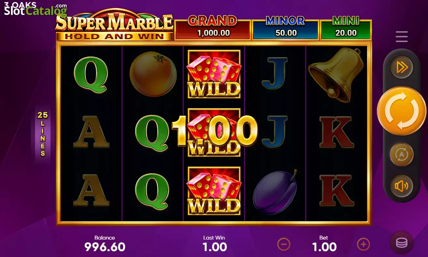The height and width of the screenshot is (257, 428).
Task: Open the coin stack bet options
Action: [x=402, y=243]
